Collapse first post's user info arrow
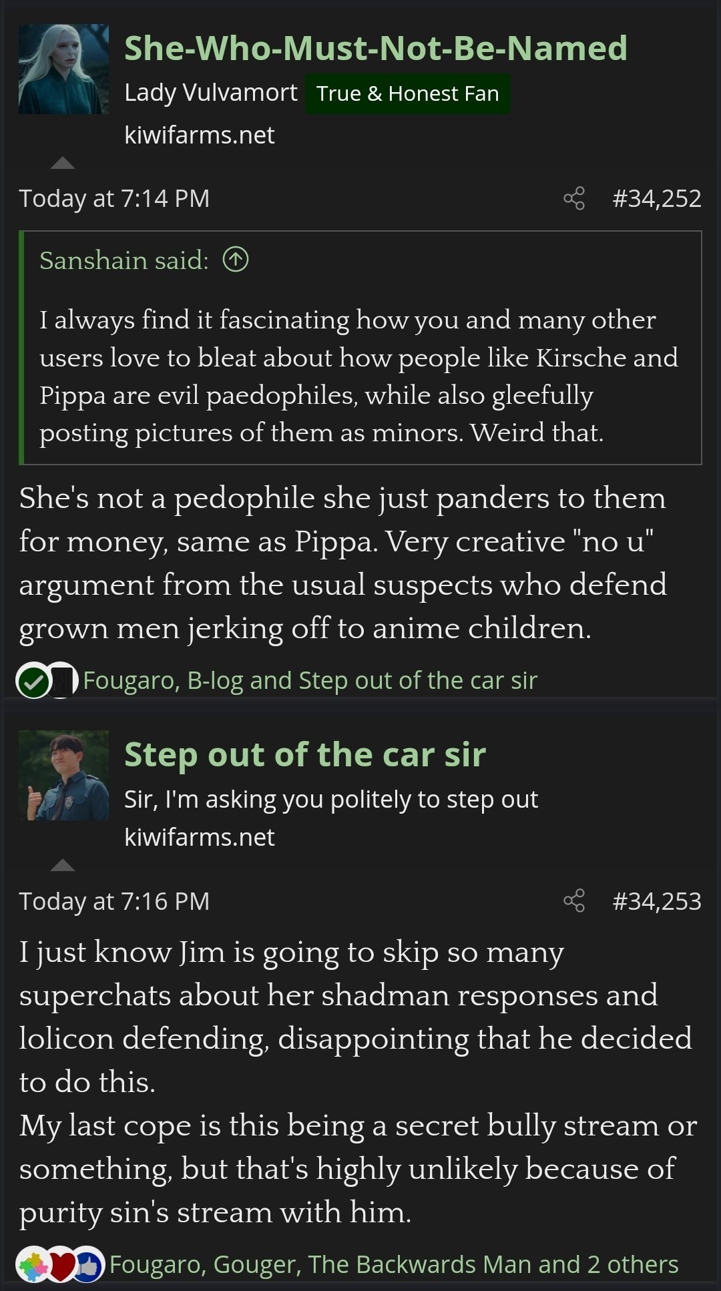 tap(63, 163)
